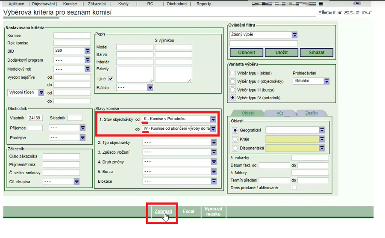
Task: Open the Žádný výběr filter dropdown
Action: point(294,35)
